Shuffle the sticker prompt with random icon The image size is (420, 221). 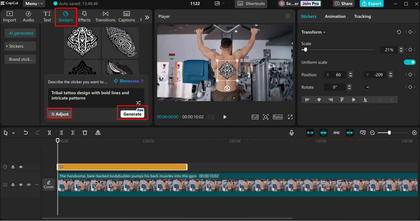tap(138, 103)
